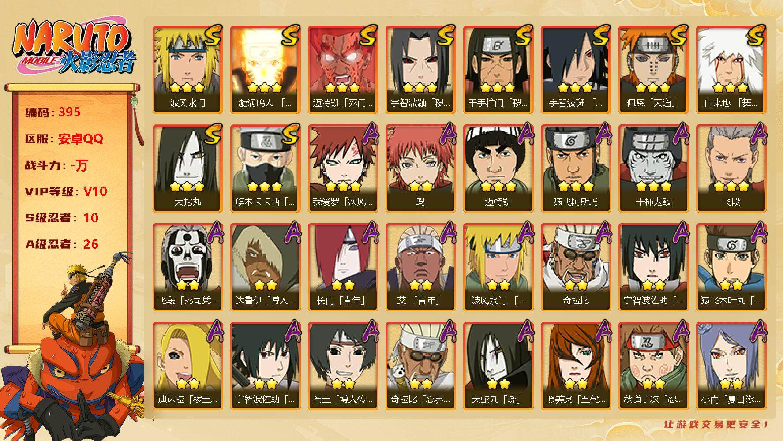Viewport: 783px width, 441px height.
Task: Click the three stars on 大蛇丸 card
Action: (187, 187)
